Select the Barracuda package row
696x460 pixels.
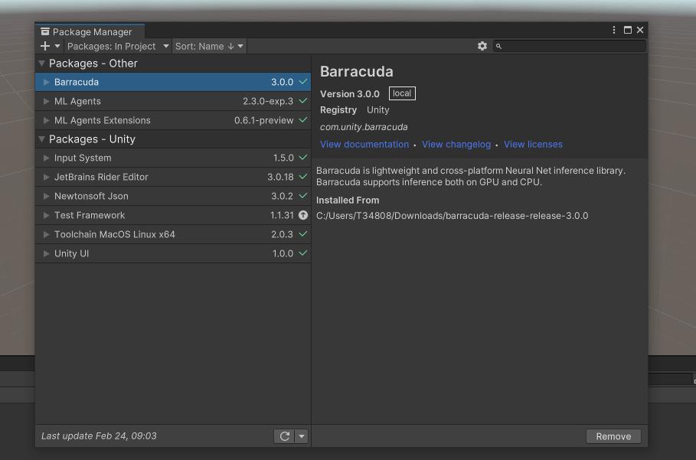point(173,82)
